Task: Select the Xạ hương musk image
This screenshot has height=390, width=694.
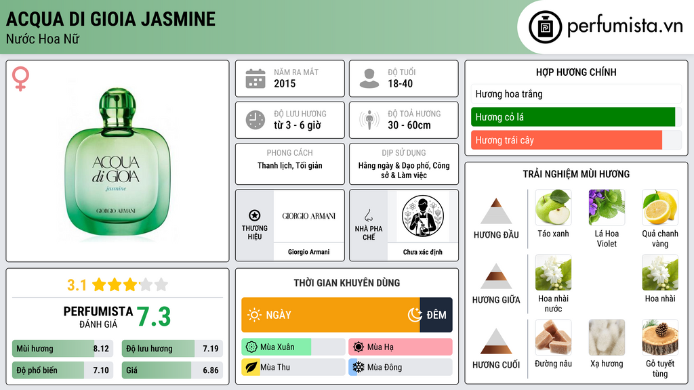Action: pyautogui.click(x=607, y=337)
